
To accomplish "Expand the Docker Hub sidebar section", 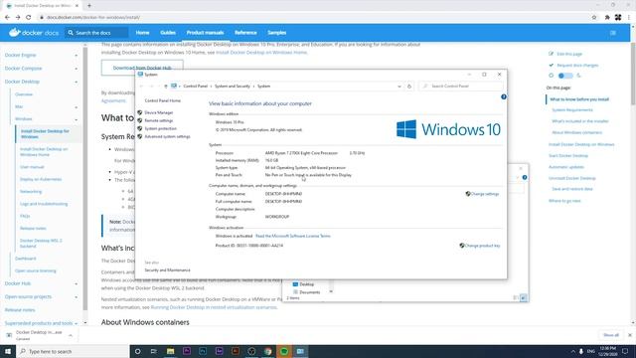I will click(76, 283).
